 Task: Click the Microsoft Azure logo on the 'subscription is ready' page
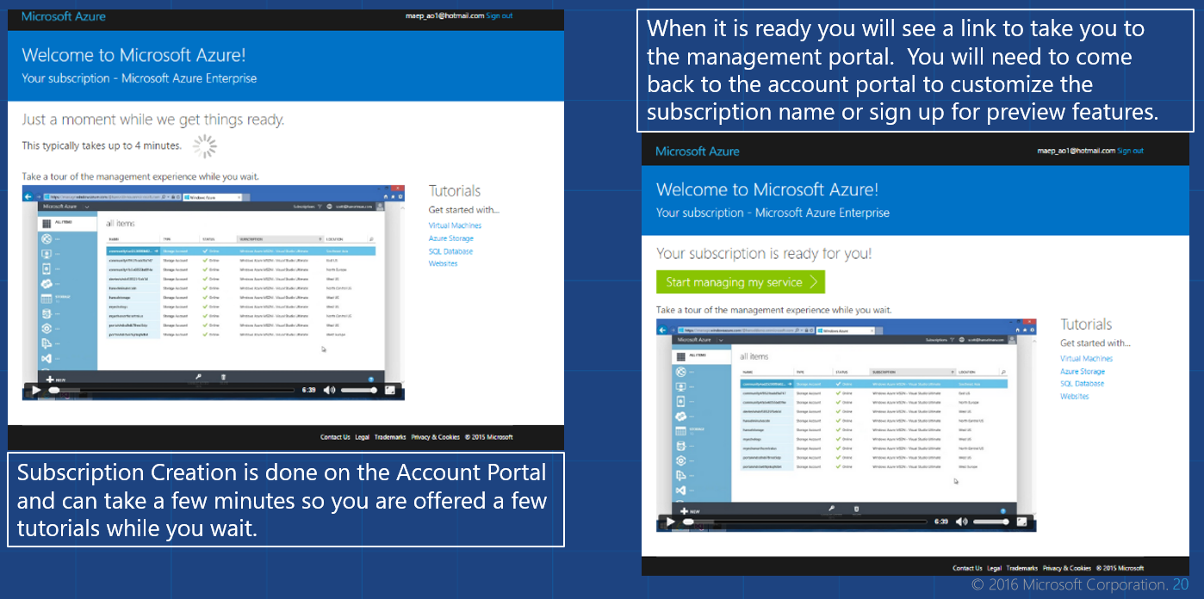pyautogui.click(x=698, y=151)
